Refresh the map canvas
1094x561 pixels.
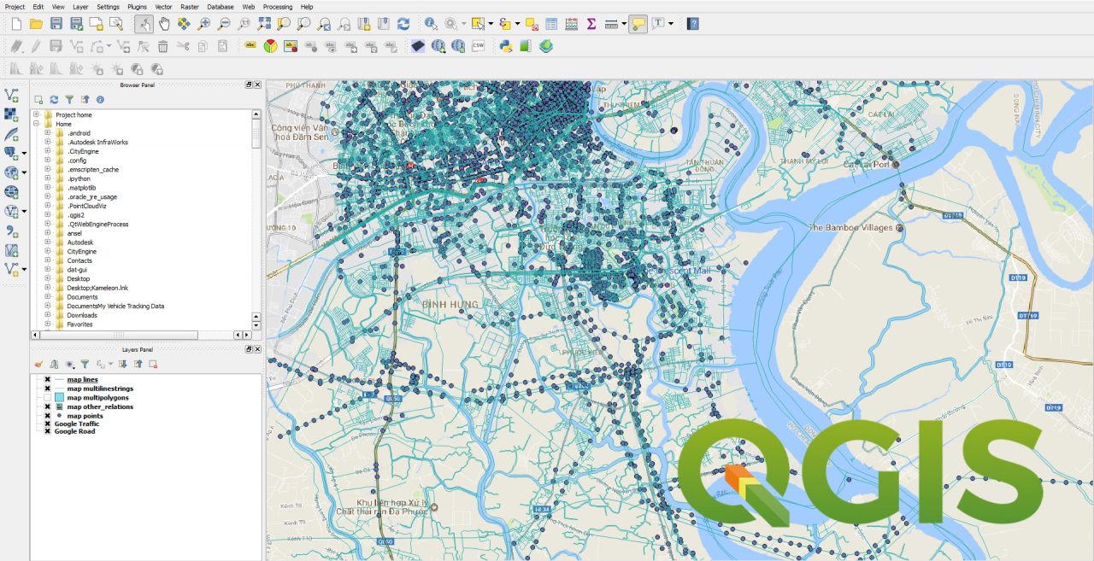403,24
